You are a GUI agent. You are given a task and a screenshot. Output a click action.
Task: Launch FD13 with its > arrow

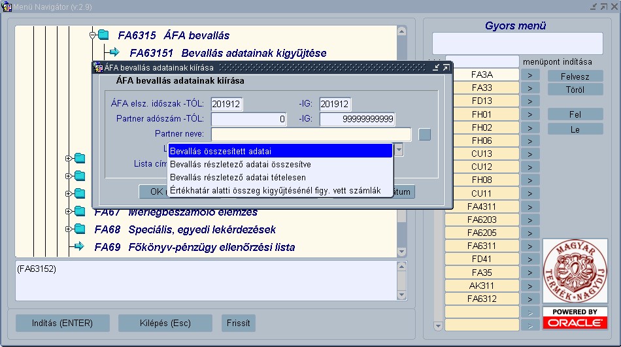pos(530,101)
